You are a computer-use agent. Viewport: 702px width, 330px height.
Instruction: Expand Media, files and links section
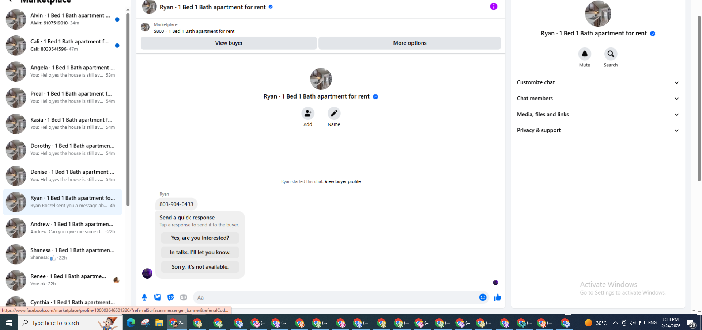click(598, 114)
